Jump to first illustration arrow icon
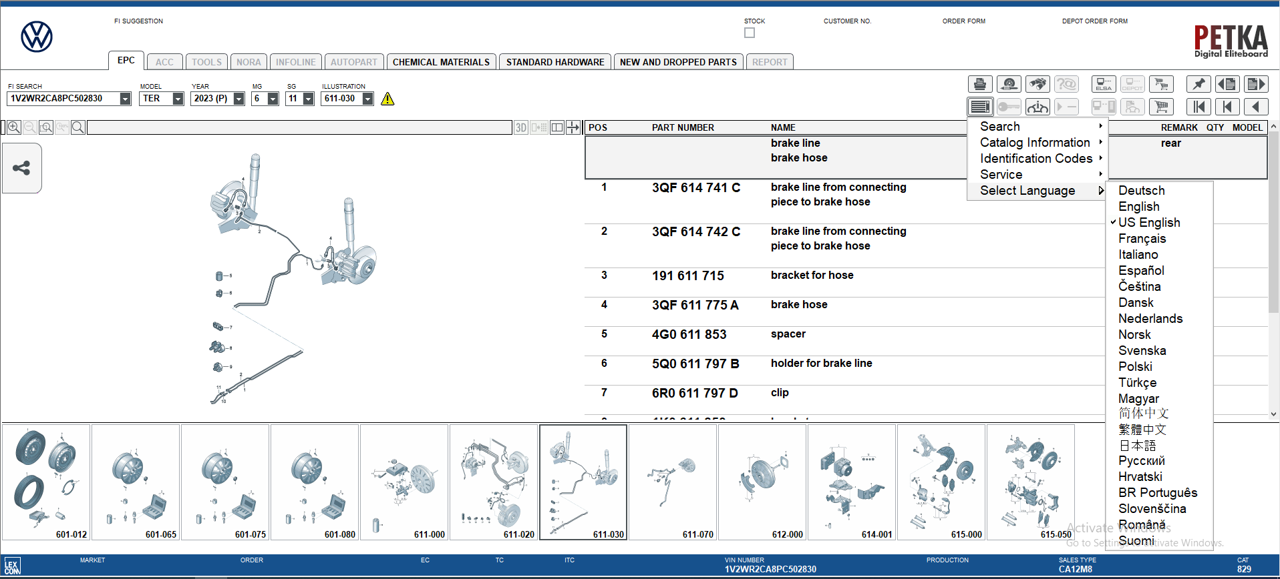The width and height of the screenshot is (1280, 579). pos(1198,107)
